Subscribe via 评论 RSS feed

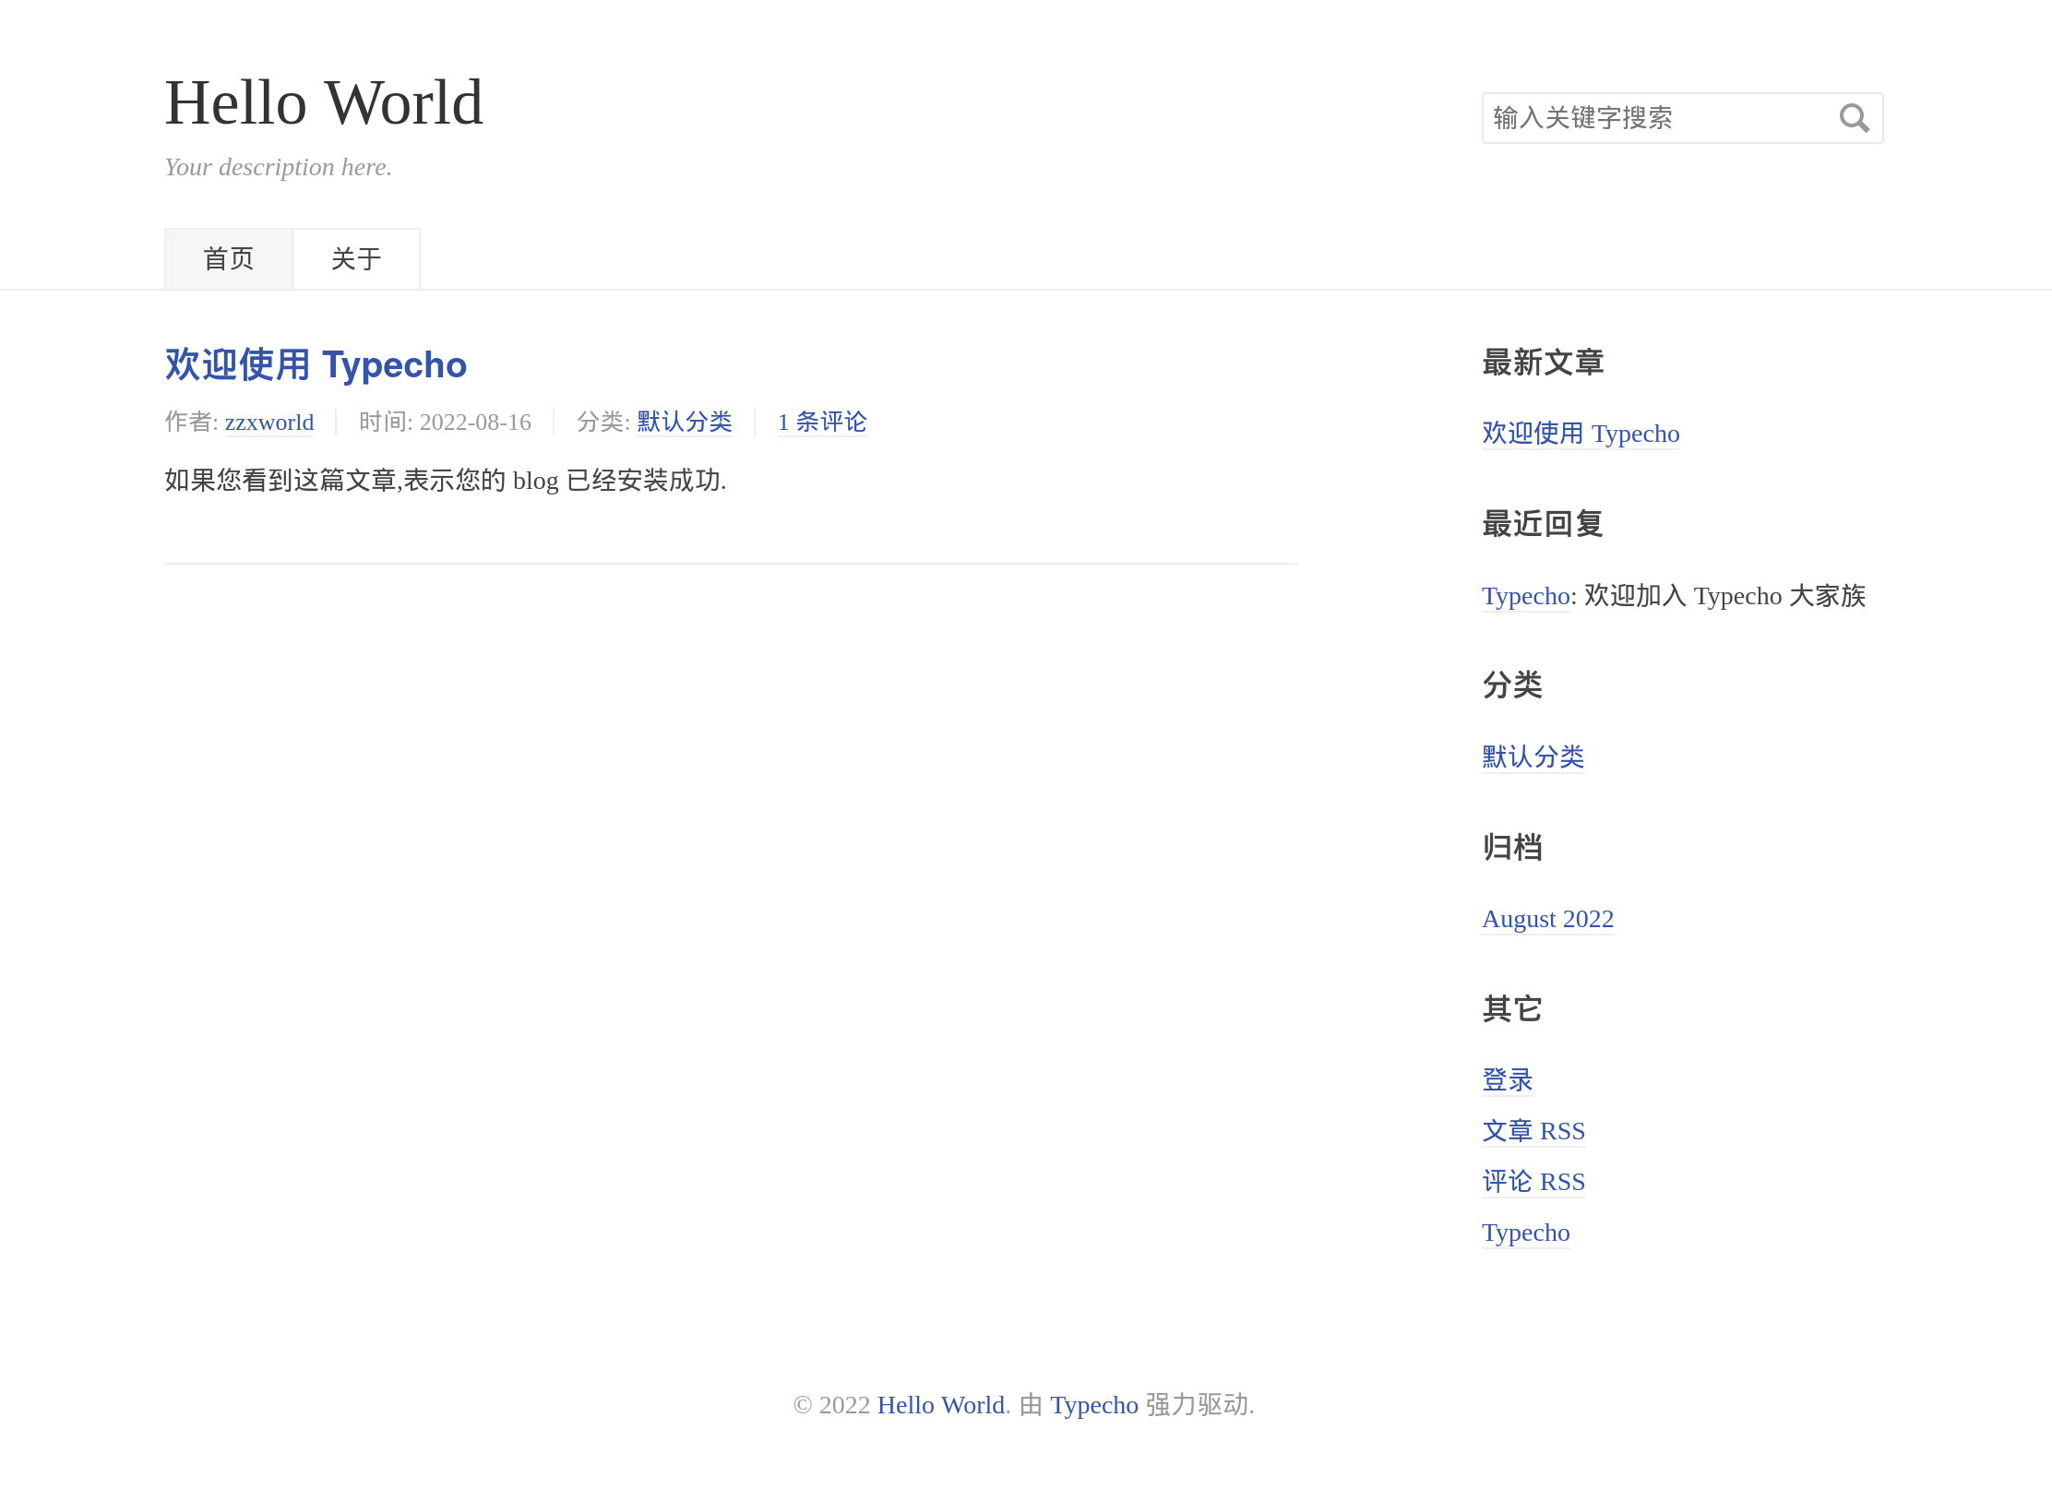point(1533,1181)
